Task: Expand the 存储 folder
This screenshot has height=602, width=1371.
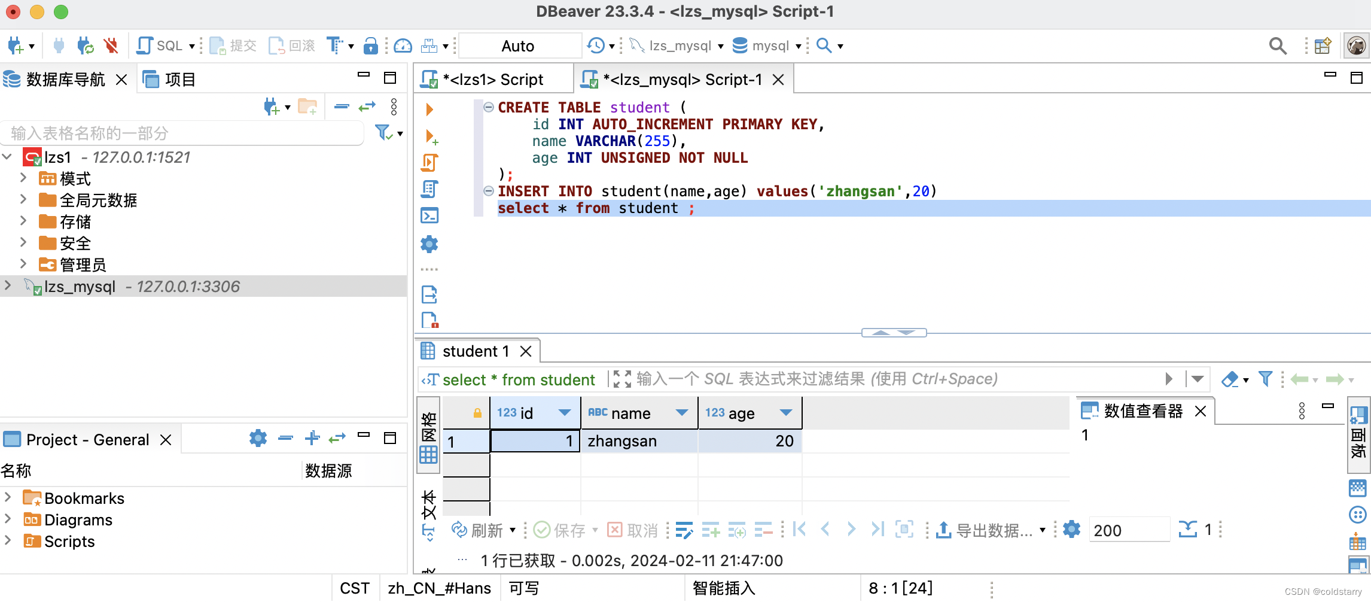Action: tap(23, 221)
